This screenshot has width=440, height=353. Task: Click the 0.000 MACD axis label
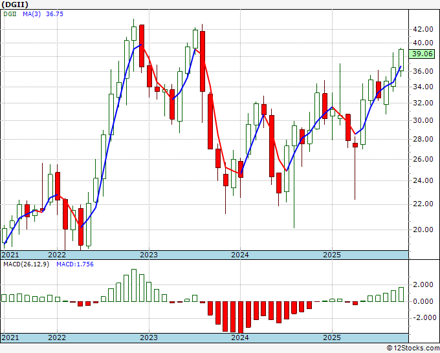tap(423, 301)
